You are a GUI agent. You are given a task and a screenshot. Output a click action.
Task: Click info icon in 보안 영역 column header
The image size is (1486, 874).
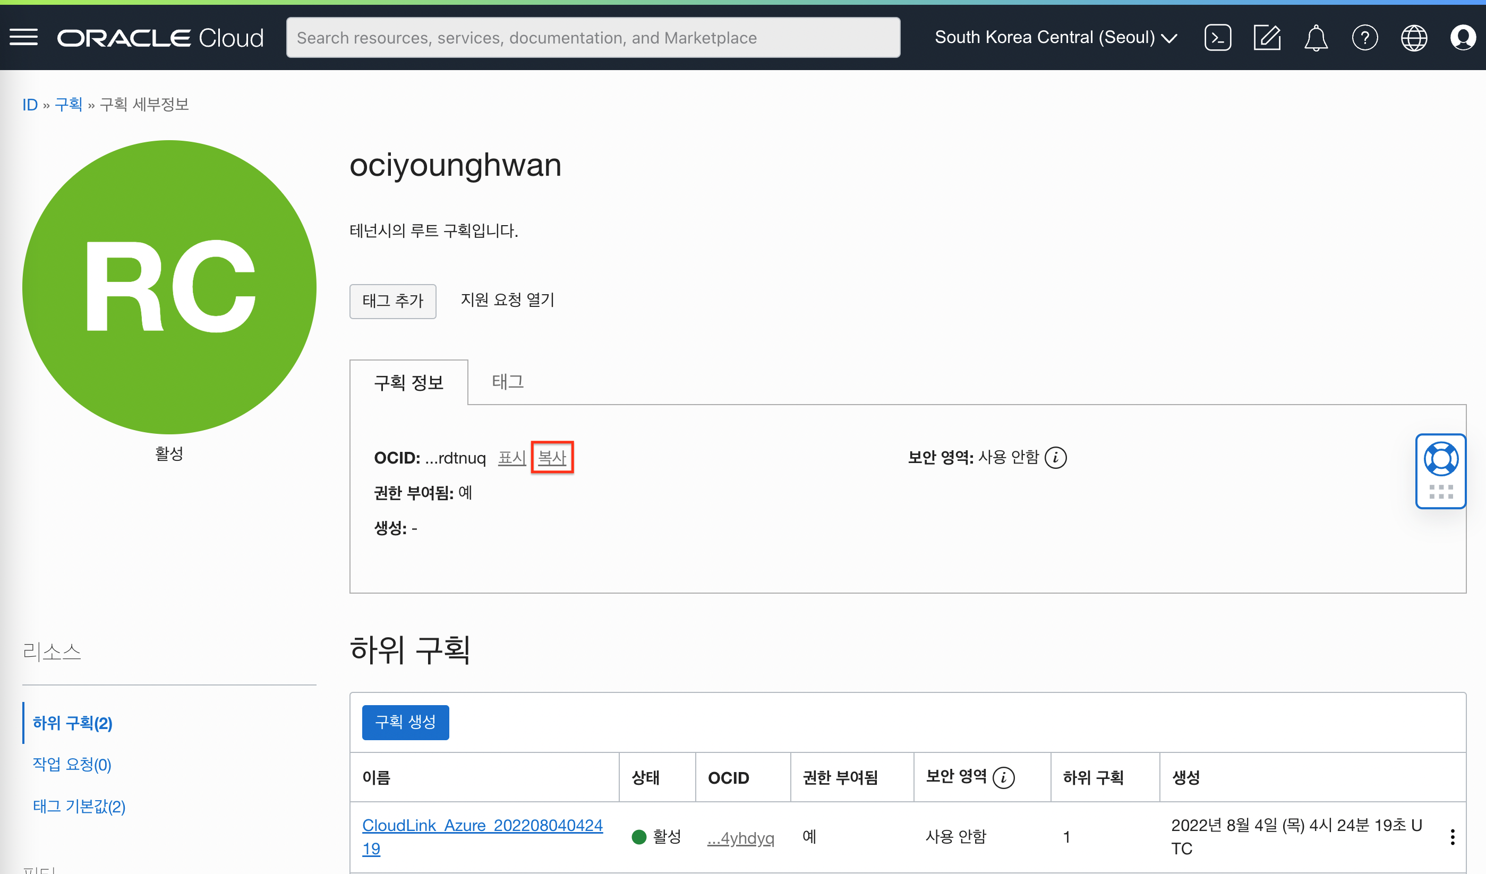pos(1004,777)
